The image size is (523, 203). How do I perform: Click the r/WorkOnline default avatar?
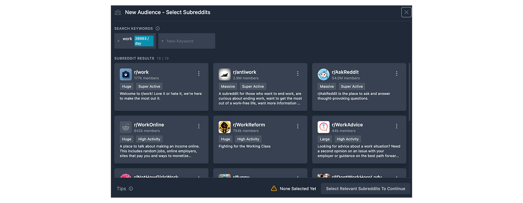point(126,127)
